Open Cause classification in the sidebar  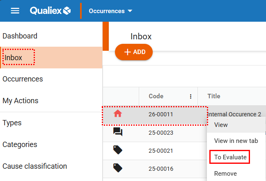click(34, 166)
